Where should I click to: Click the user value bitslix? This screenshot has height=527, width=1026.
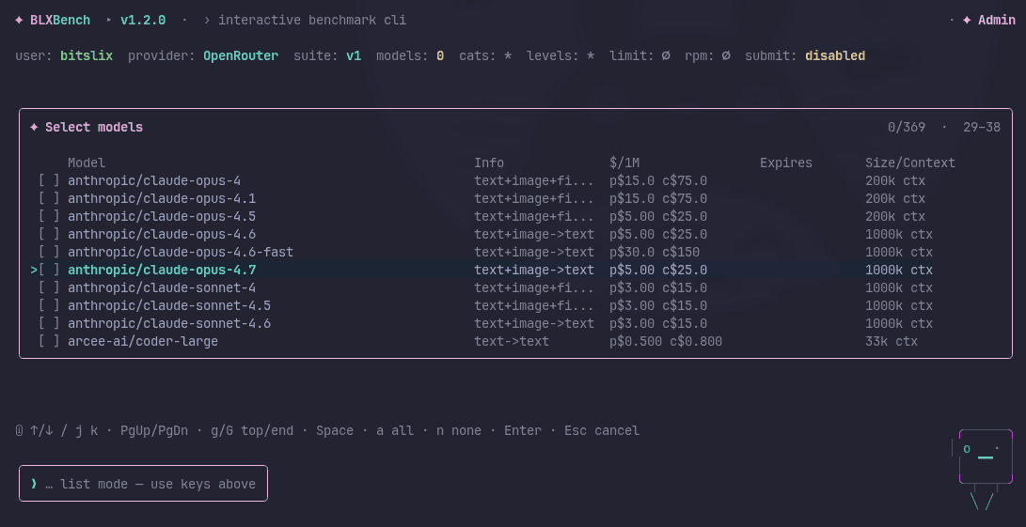click(87, 56)
